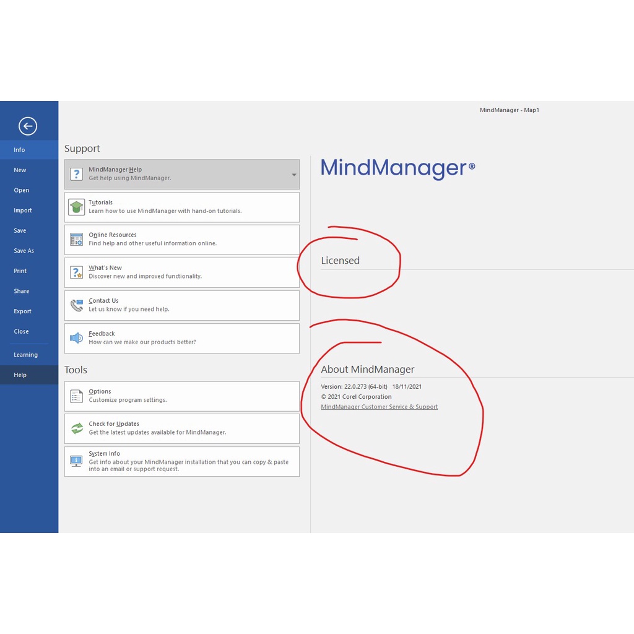Click the What's New star question icon
The width and height of the screenshot is (634, 634).
(x=76, y=272)
